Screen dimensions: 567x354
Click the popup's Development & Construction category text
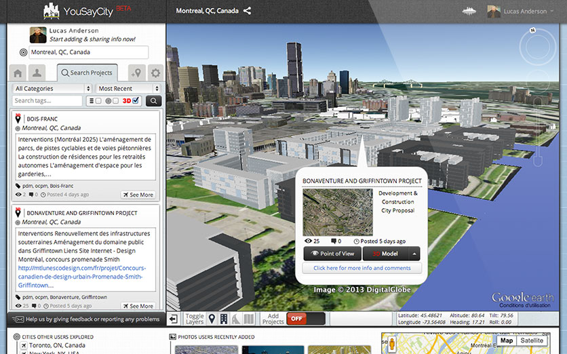pyautogui.click(x=397, y=197)
